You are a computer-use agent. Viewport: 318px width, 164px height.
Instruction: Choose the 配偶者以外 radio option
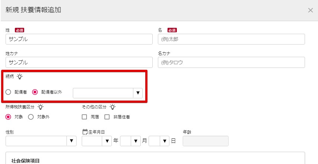pyautogui.click(x=35, y=92)
